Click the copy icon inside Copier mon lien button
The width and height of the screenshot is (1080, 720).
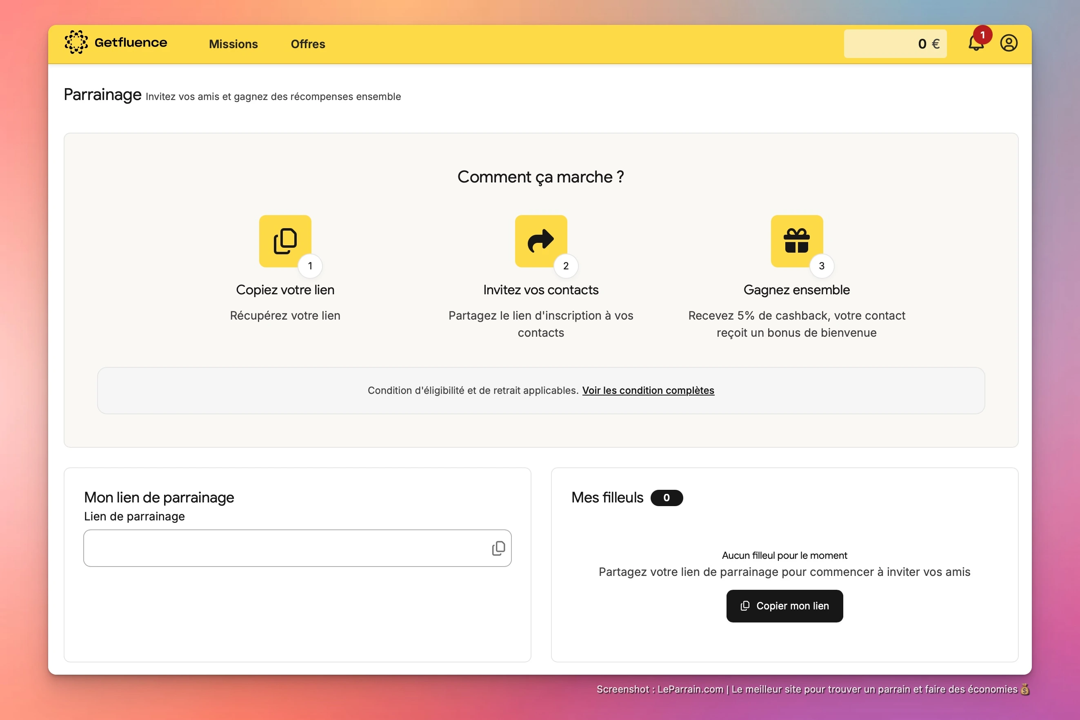745,606
